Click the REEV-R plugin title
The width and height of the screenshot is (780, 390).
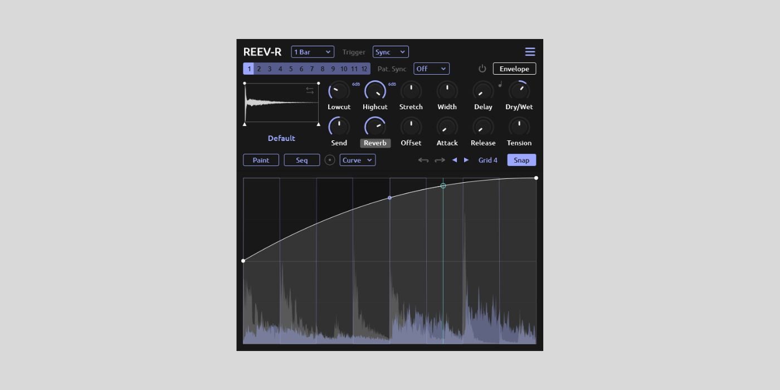262,52
